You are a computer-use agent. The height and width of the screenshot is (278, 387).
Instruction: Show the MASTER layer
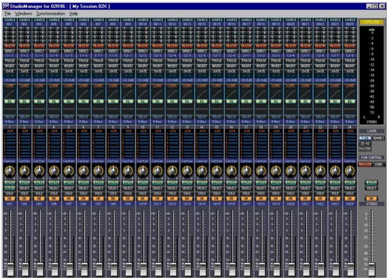[x=365, y=149]
